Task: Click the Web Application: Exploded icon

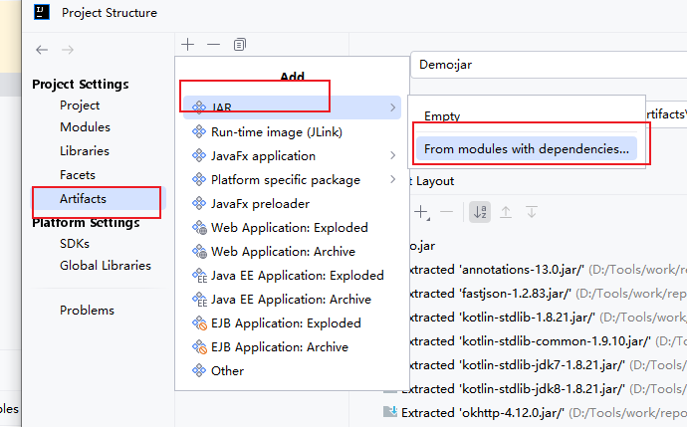Action: pos(199,227)
